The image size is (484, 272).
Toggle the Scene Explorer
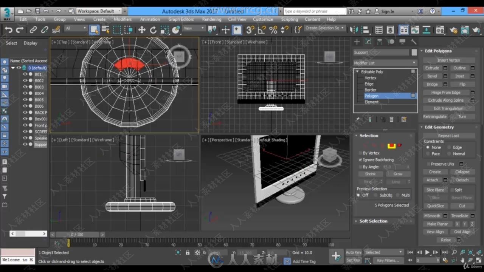pos(379,29)
